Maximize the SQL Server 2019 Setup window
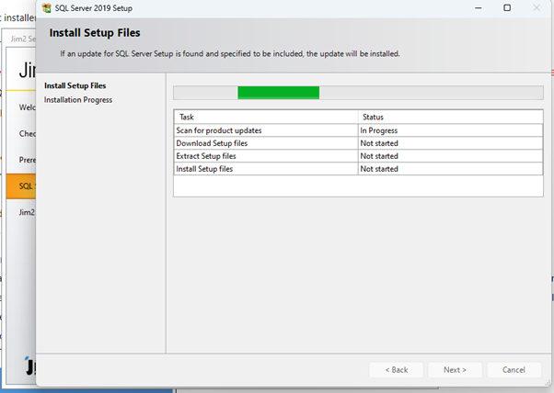 coord(507,7)
